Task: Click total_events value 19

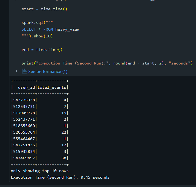Action: 64,113
